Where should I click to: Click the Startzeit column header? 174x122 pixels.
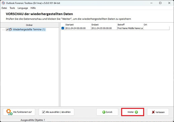(x=78, y=25)
